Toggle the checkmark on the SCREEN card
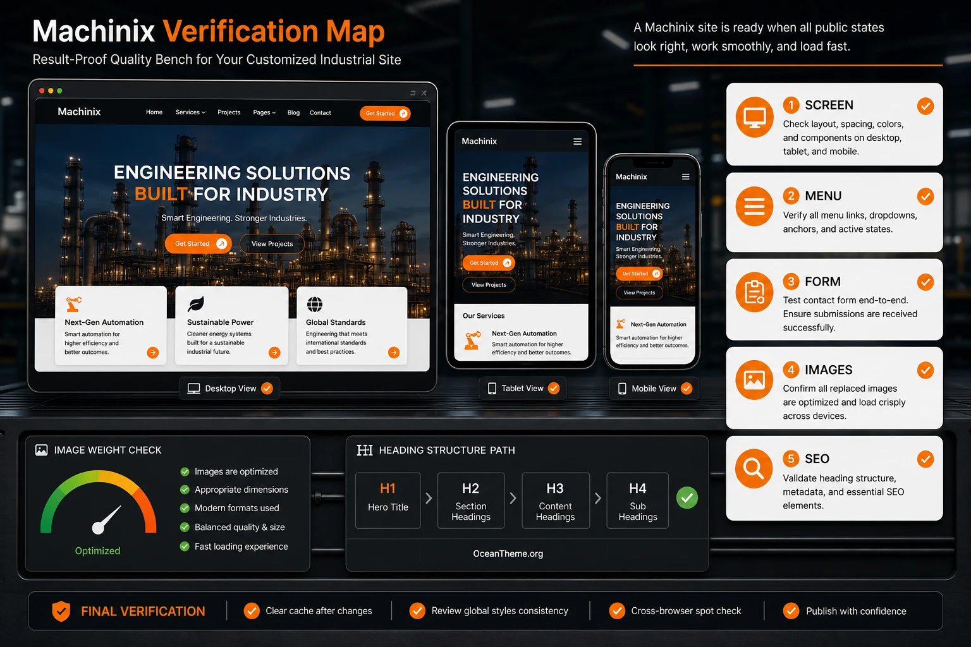Viewport: 971px width, 647px height. [925, 106]
